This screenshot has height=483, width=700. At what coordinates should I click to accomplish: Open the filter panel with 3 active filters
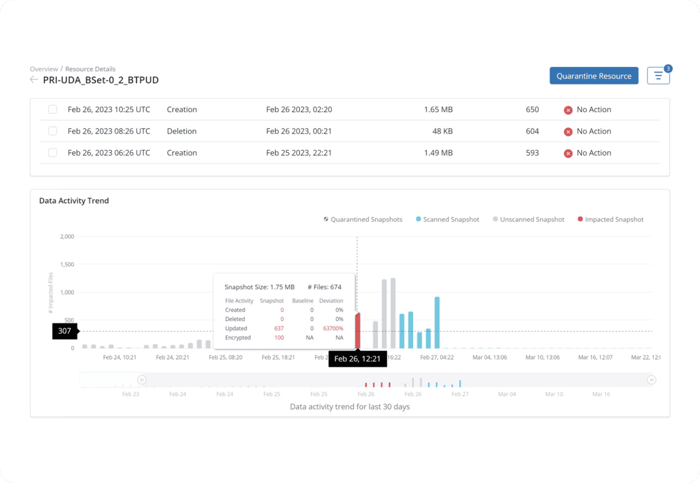click(x=658, y=75)
